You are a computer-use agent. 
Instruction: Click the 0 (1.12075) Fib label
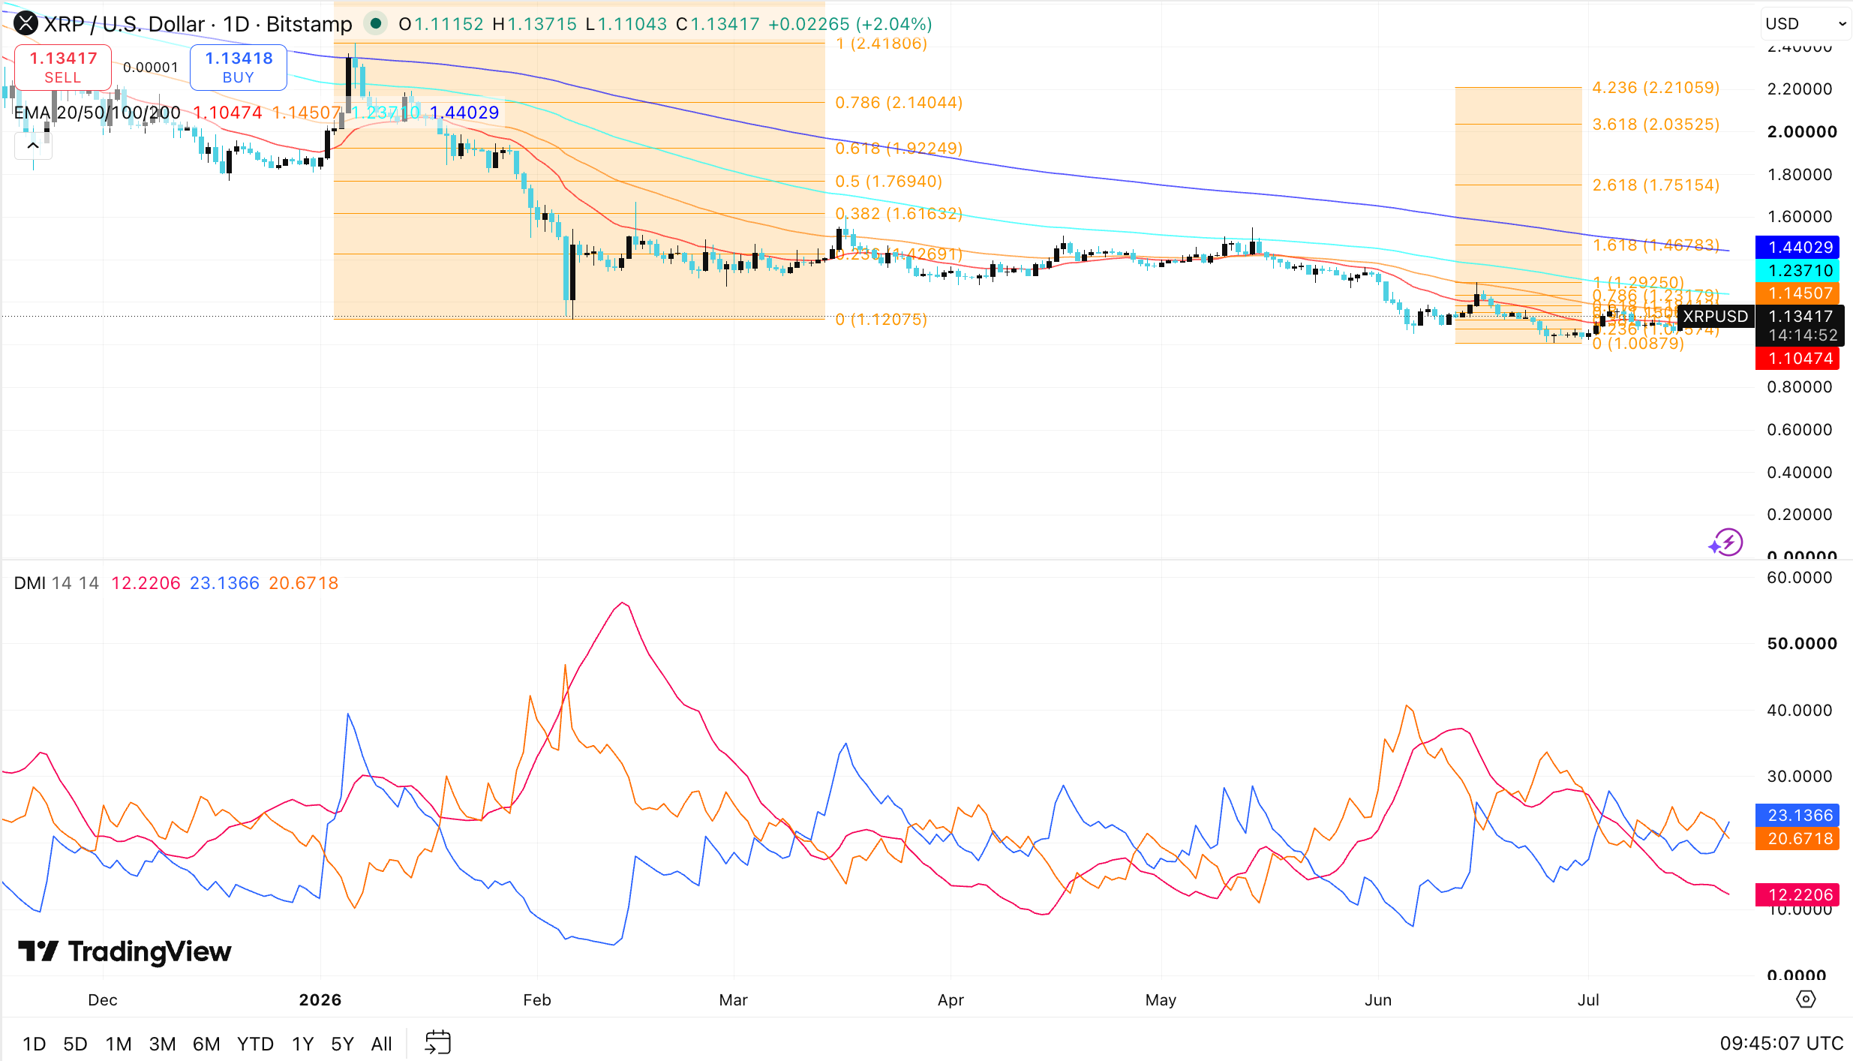[881, 320]
